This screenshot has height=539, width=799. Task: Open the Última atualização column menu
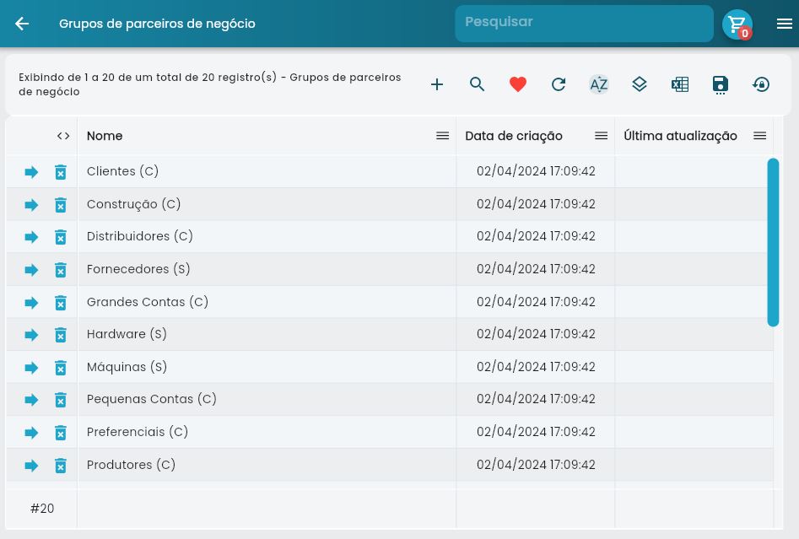759,136
